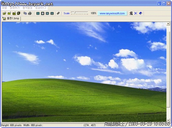Select the 1.bmp image tab
The width and height of the screenshot is (172, 128).
pyautogui.click(x=11, y=19)
